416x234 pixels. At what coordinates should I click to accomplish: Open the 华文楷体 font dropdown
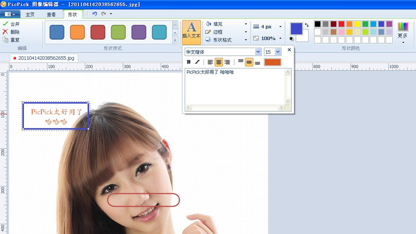point(258,52)
